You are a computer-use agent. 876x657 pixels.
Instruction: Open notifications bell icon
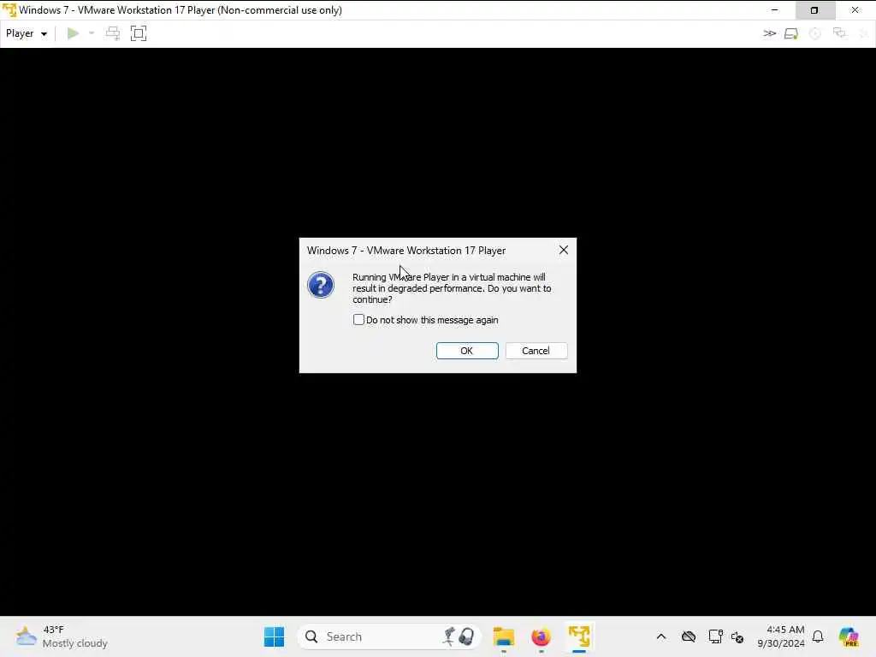tap(818, 636)
